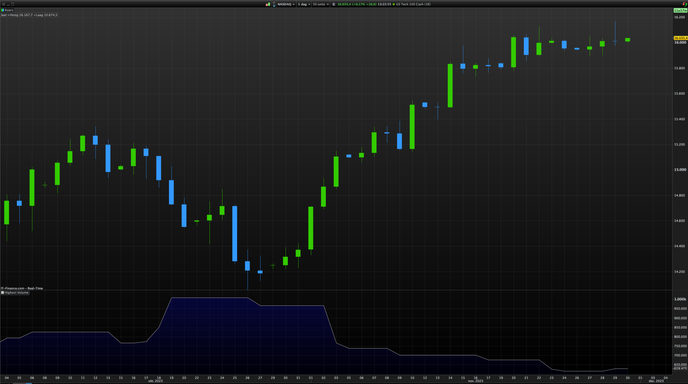Click the red-green refresh arrows icon
Screen dimensions: 688x384
pos(685,4)
